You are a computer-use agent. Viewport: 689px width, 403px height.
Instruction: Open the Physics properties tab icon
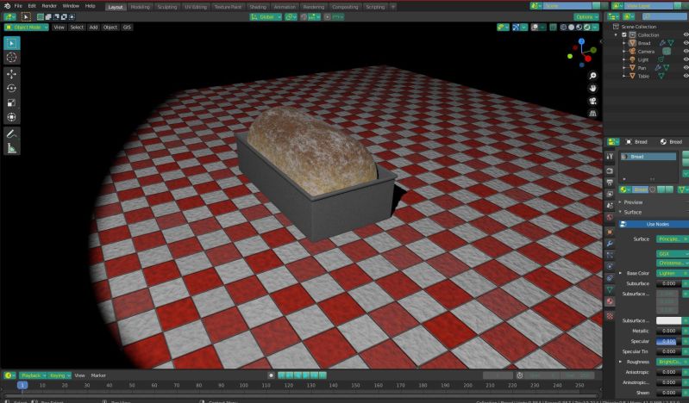(x=610, y=266)
